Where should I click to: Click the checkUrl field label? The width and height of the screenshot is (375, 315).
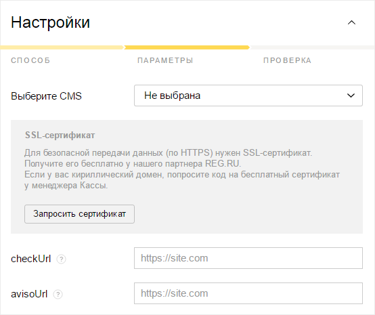(x=31, y=259)
